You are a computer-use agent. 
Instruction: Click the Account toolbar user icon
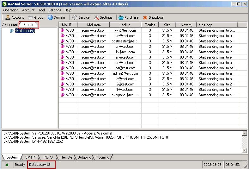(8, 17)
